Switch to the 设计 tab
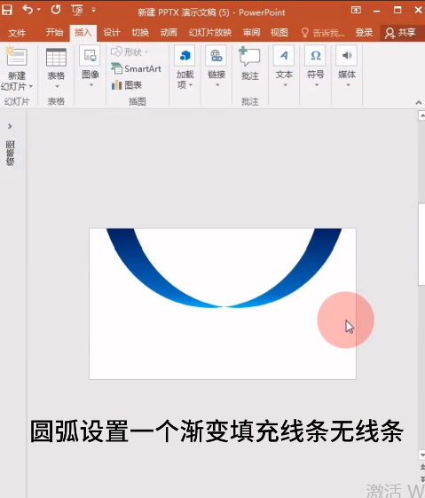The height and width of the screenshot is (498, 425). click(x=112, y=32)
